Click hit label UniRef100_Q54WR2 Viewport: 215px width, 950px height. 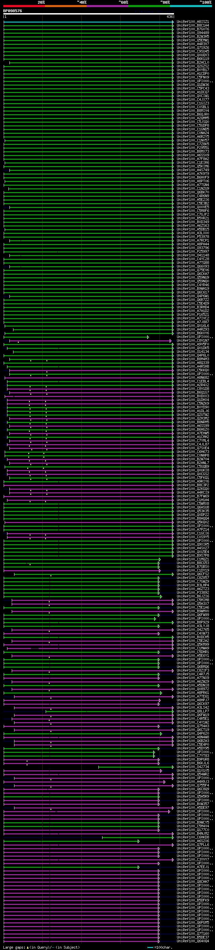coord(192,774)
